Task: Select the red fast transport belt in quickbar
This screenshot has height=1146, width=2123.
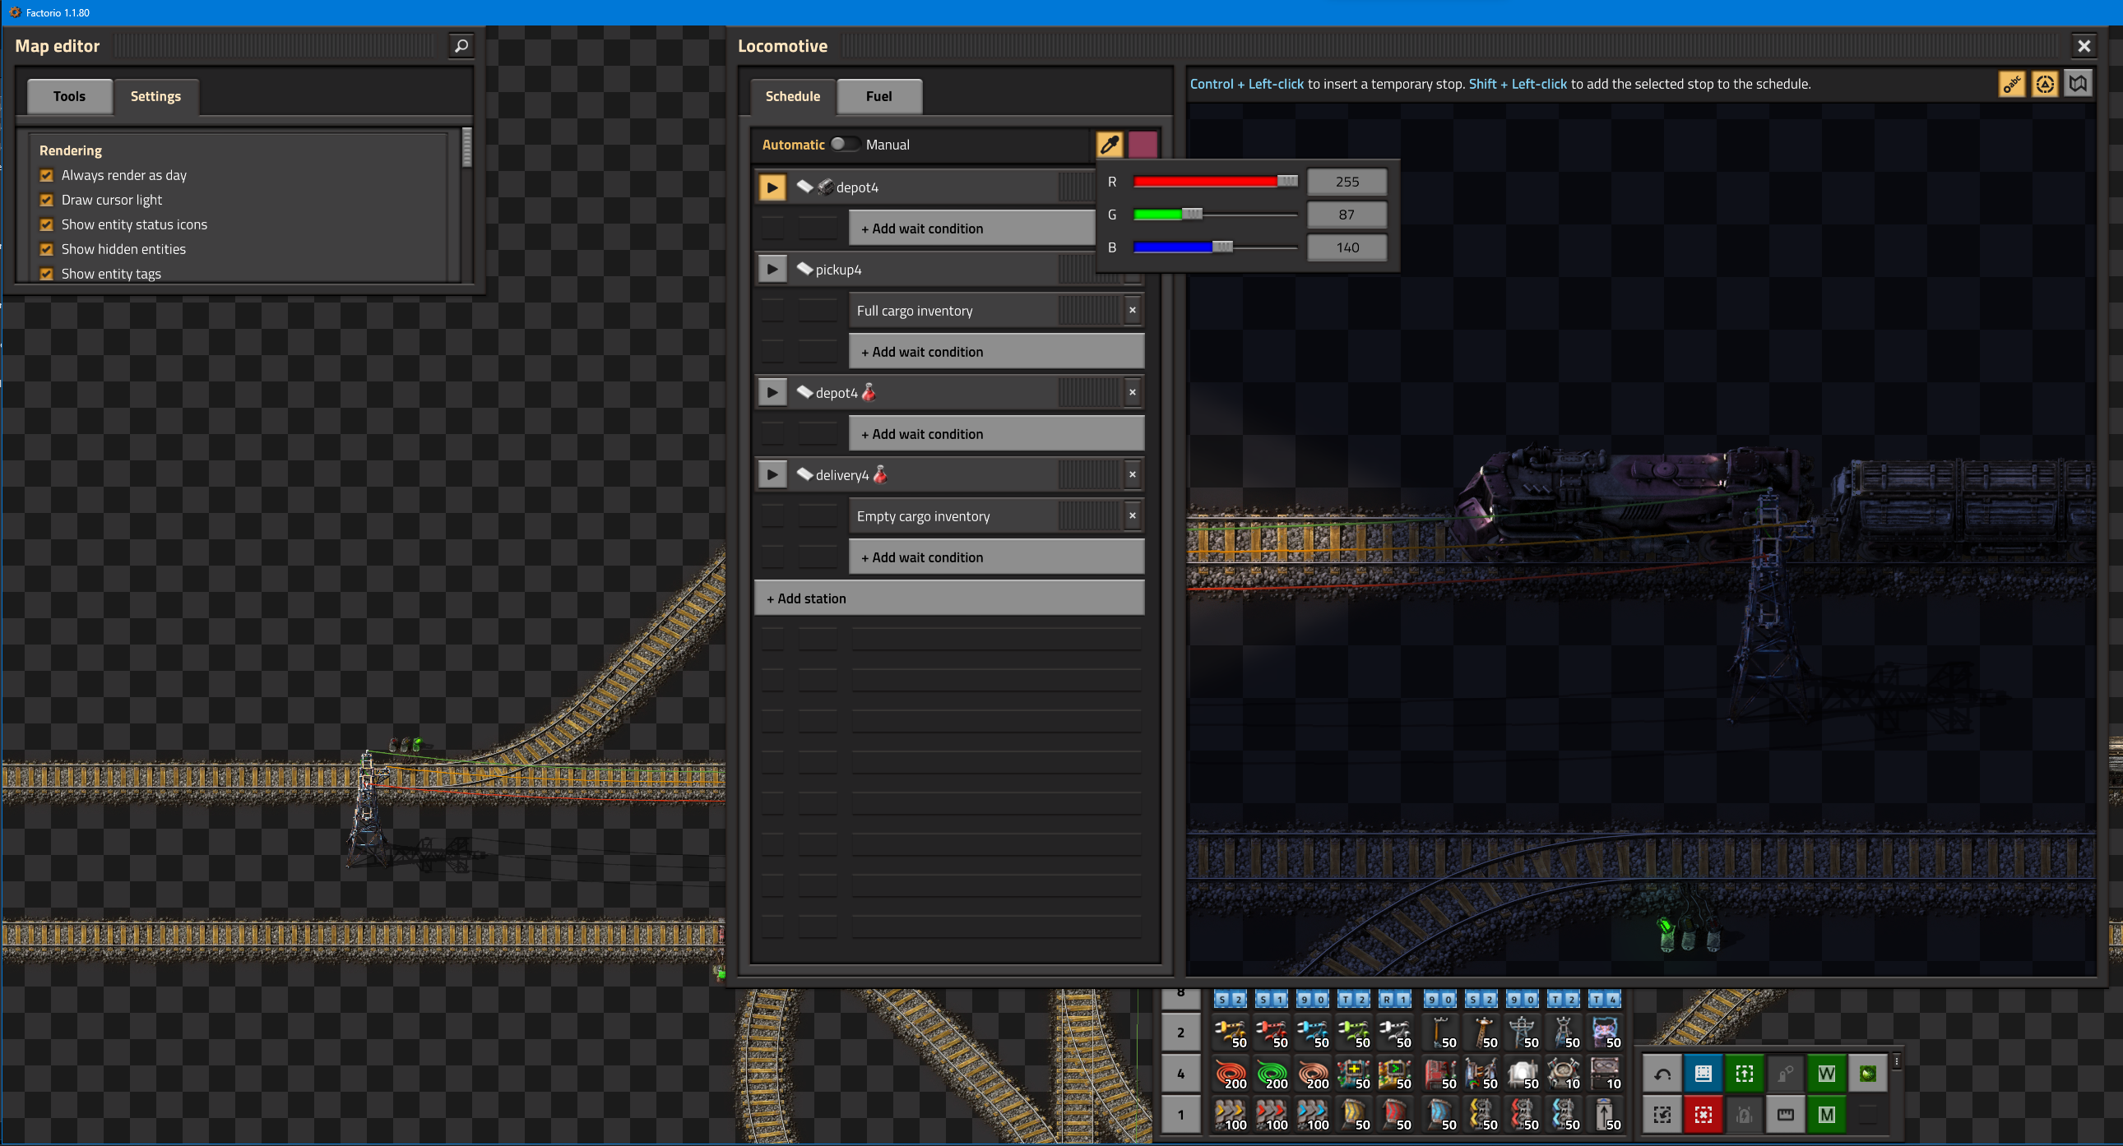Action: pyautogui.click(x=1271, y=1115)
